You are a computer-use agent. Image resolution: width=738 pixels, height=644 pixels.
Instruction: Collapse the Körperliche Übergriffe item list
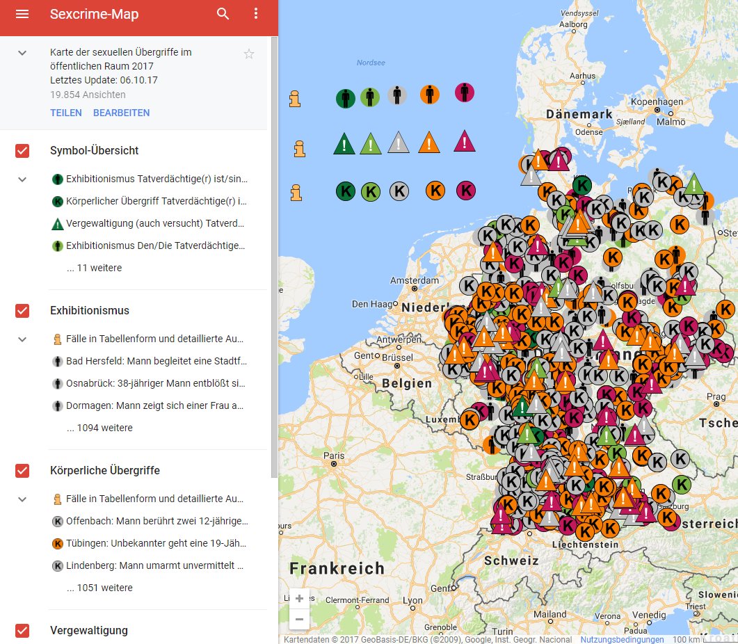pos(22,499)
